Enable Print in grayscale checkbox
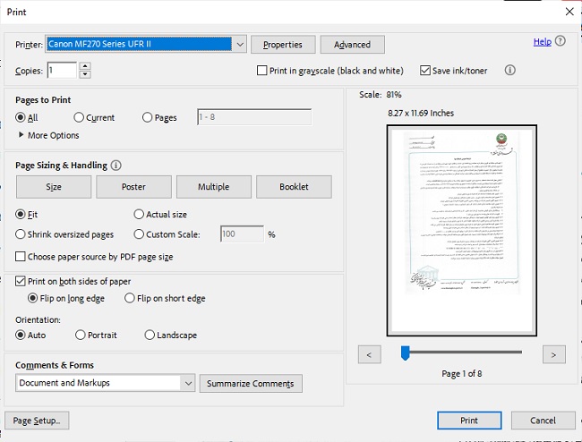The width and height of the screenshot is (582, 442). (x=262, y=71)
